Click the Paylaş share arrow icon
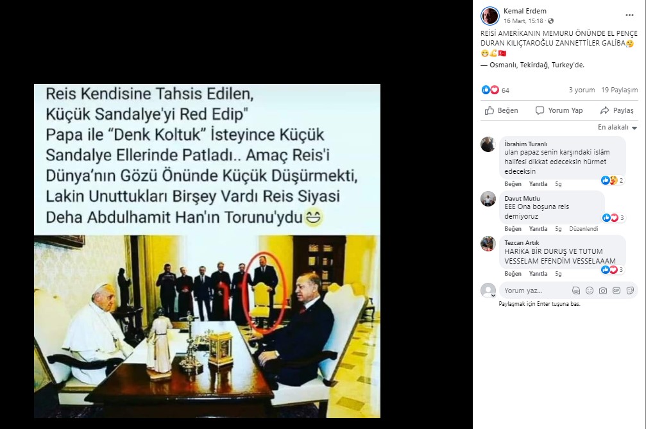The height and width of the screenshot is (429, 646). [x=604, y=110]
